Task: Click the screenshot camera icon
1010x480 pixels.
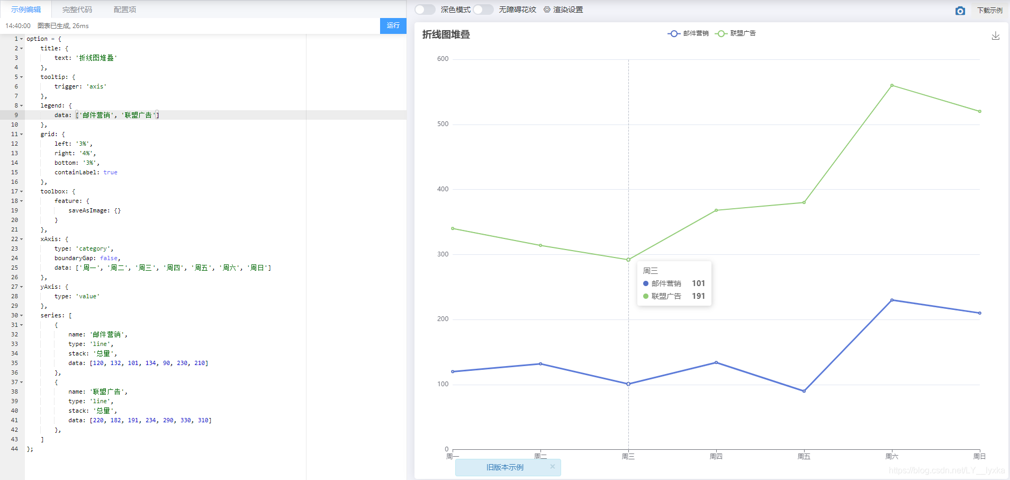Action: point(960,10)
